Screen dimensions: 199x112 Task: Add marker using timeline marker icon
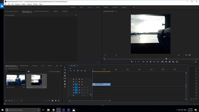[81, 71]
